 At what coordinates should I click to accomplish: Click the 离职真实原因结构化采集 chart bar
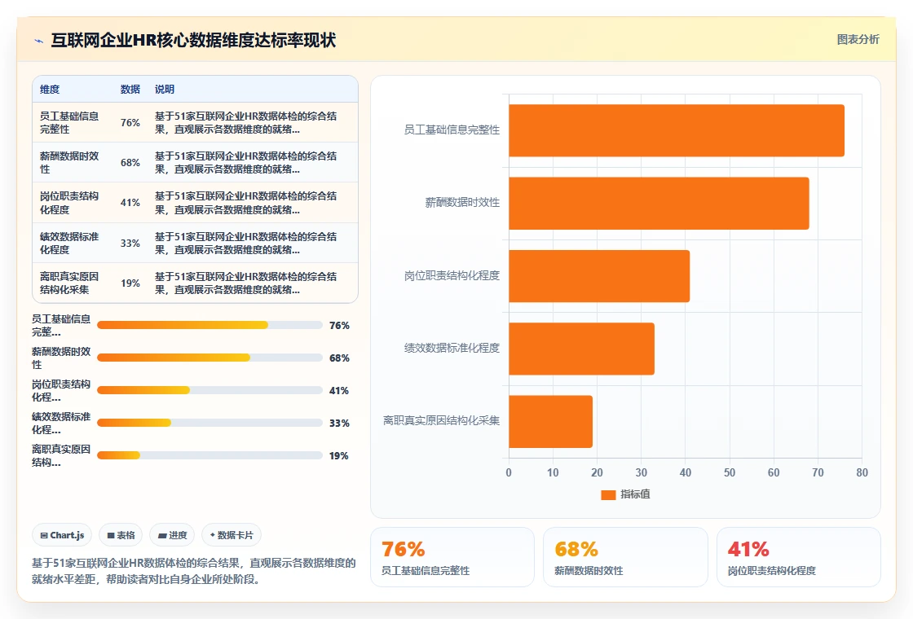pyautogui.click(x=551, y=421)
